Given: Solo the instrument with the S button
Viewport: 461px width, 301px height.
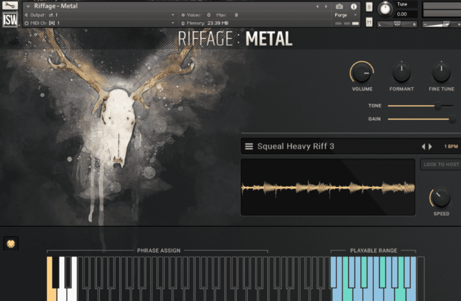Looking at the screenshot, I should (369, 7).
